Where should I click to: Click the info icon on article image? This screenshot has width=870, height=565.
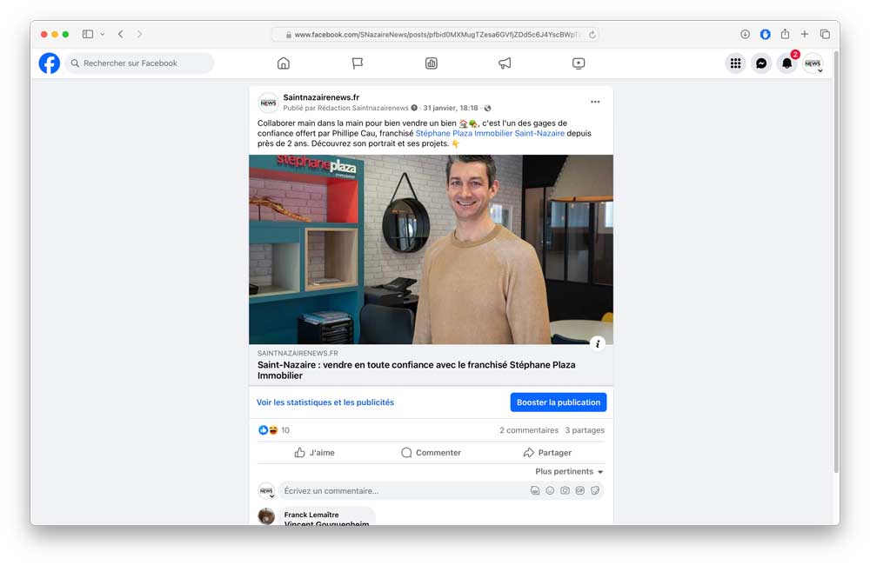pos(598,343)
